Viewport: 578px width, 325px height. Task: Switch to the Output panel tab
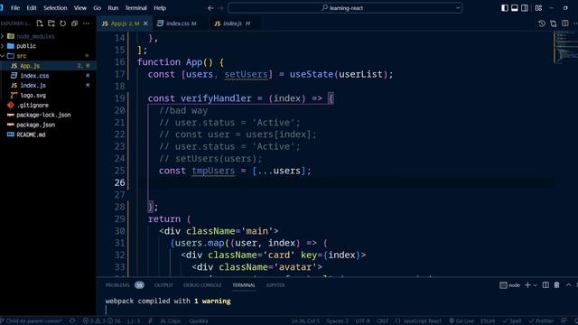[163, 285]
